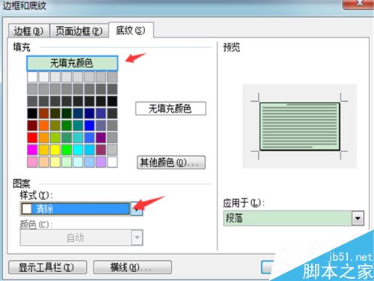Click the preview diagram of shaded paragraph
This screenshot has height=281, width=374.
click(x=300, y=127)
